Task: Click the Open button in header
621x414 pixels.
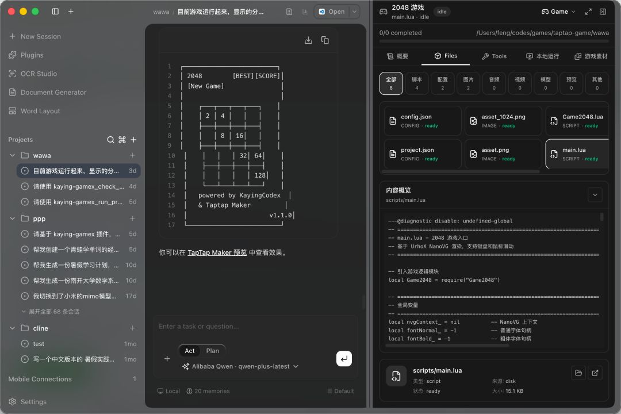Action: [x=332, y=12]
